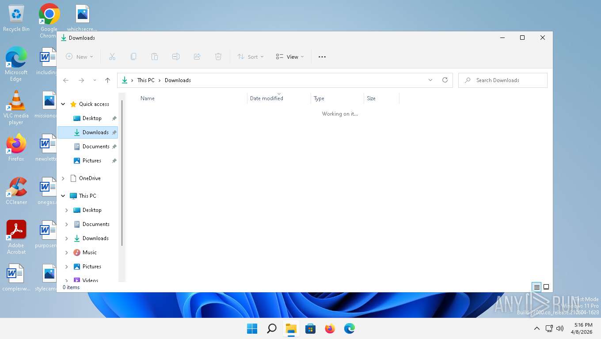Select pinned Downloads under Quick access

coord(87,132)
